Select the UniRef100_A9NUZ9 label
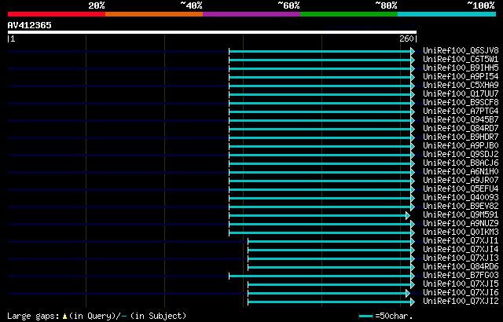The height and width of the screenshot is (322, 503). pos(461,224)
